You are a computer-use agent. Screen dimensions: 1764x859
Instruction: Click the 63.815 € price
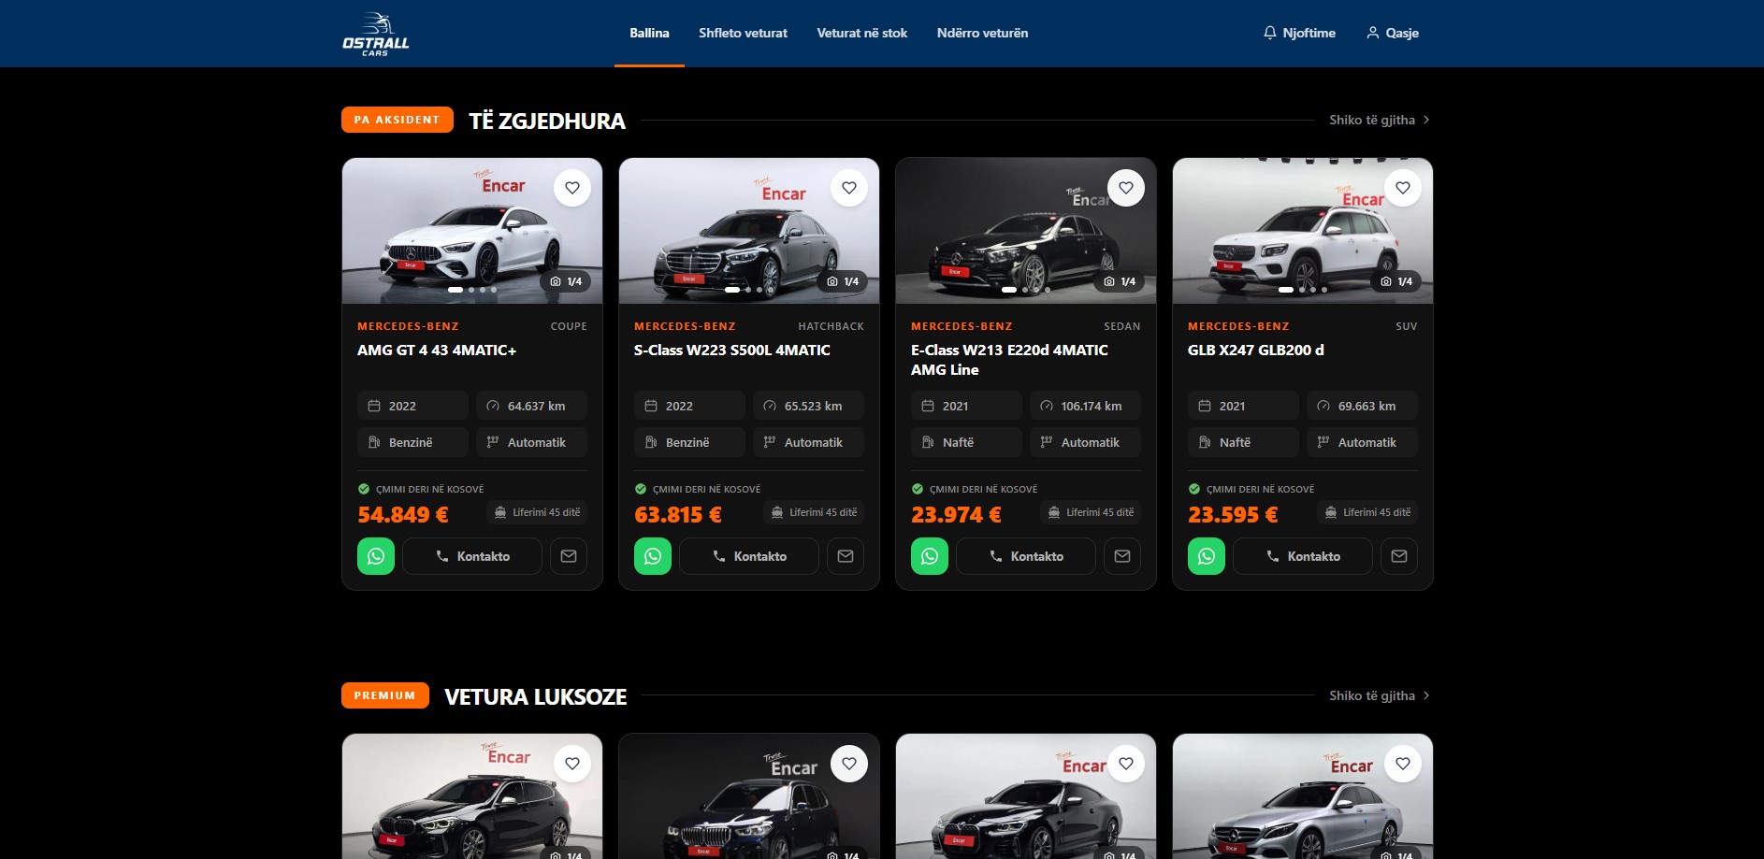(x=678, y=515)
